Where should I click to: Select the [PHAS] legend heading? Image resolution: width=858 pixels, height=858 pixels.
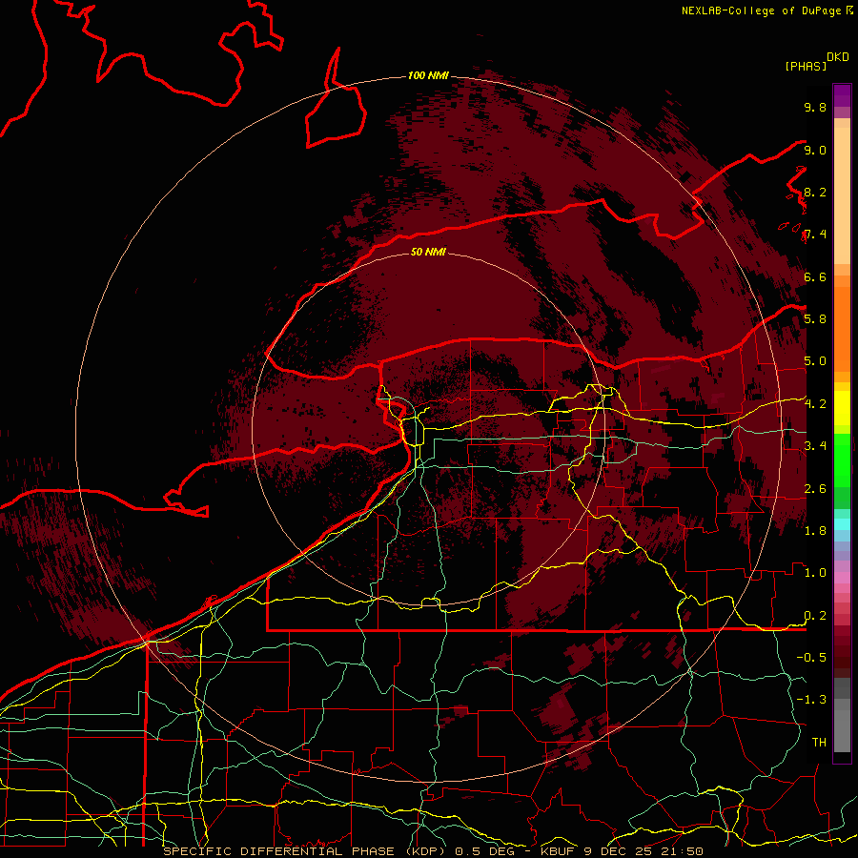pos(806,66)
